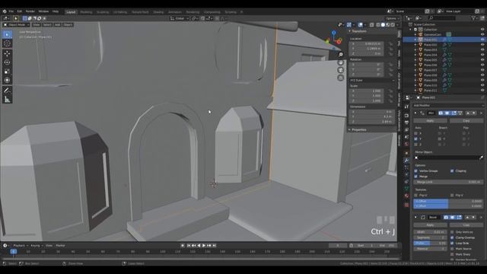Image resolution: width=487 pixels, height=274 pixels.
Task: Select the Annotate tool
Action: [x=7, y=91]
